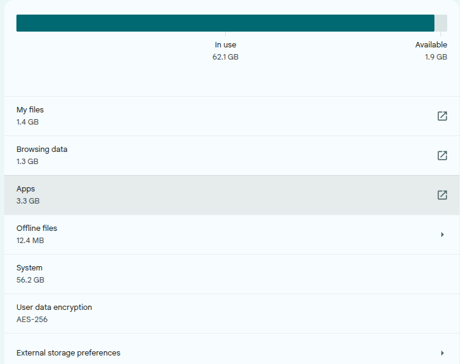Click the 1.3 GB Browsing data size
Viewport: 460px width, 364px height.
[27, 162]
